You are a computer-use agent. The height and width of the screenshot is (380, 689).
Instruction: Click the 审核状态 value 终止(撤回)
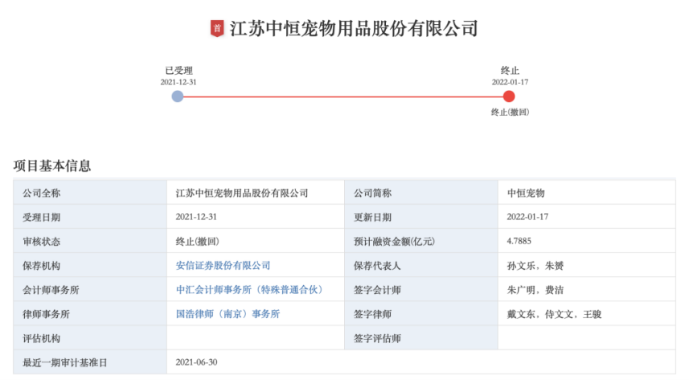(x=197, y=241)
